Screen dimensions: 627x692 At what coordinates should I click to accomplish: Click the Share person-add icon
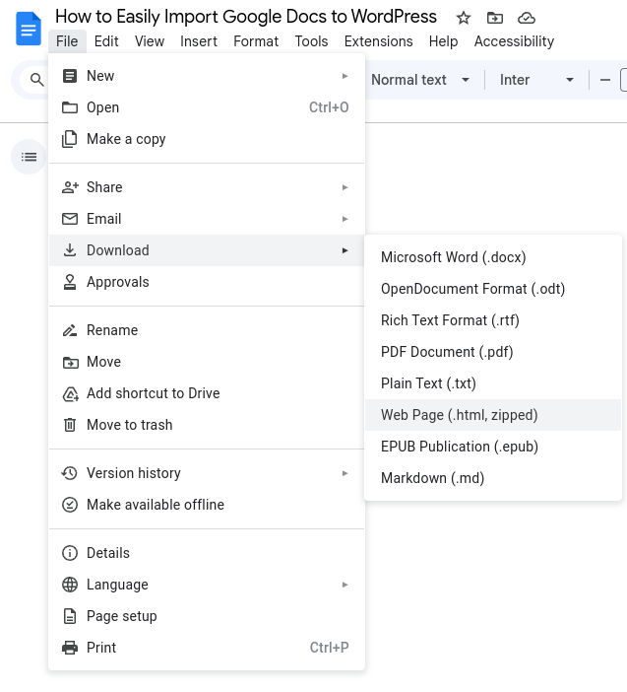[x=70, y=187]
